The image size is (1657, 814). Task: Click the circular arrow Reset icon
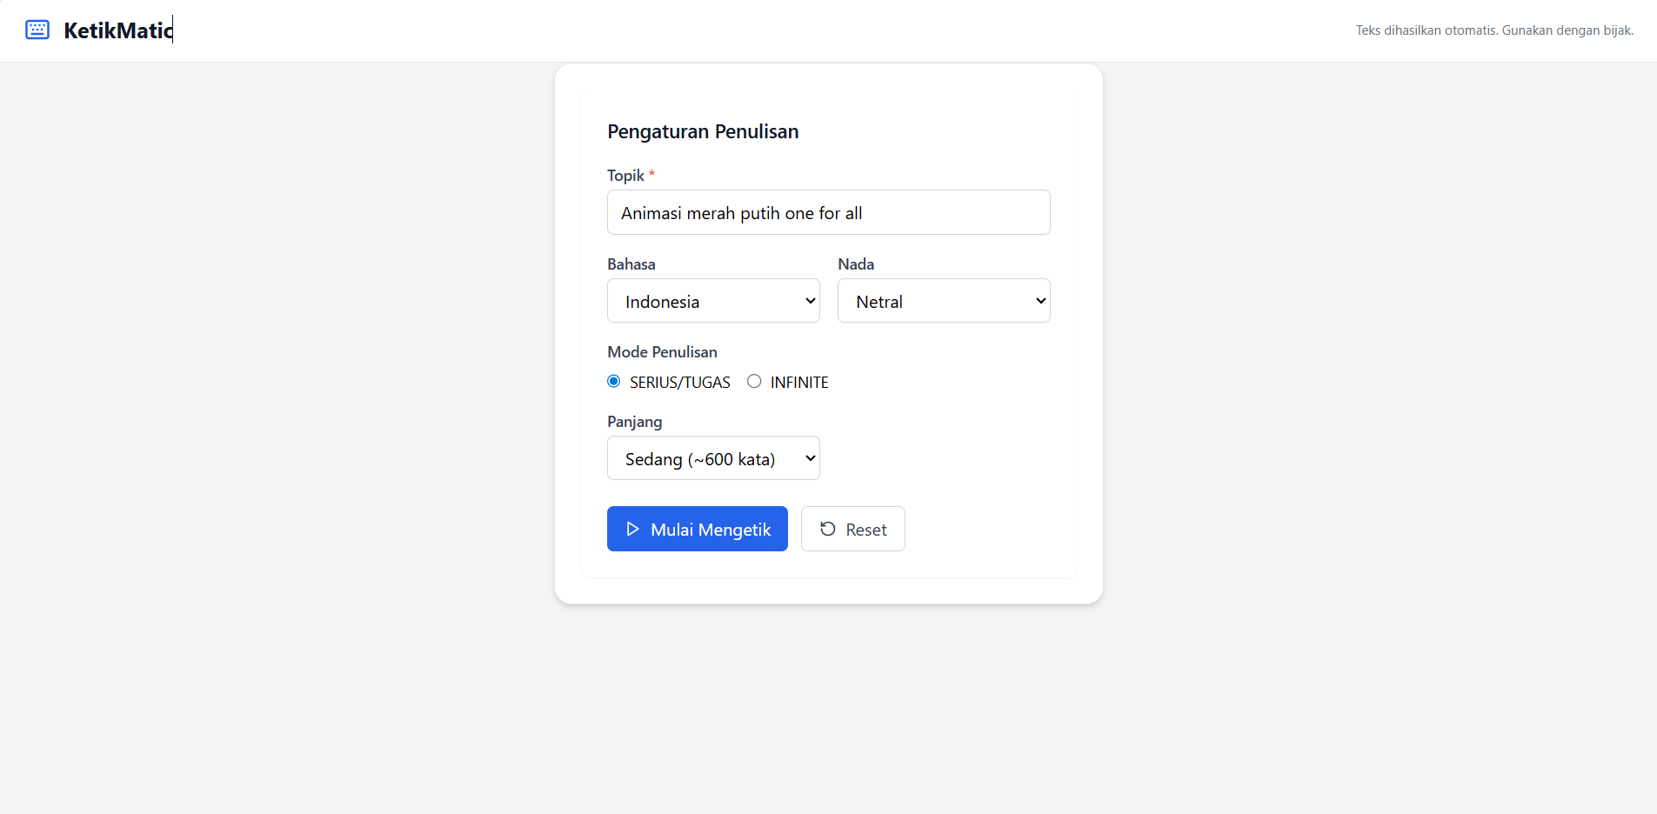828,529
